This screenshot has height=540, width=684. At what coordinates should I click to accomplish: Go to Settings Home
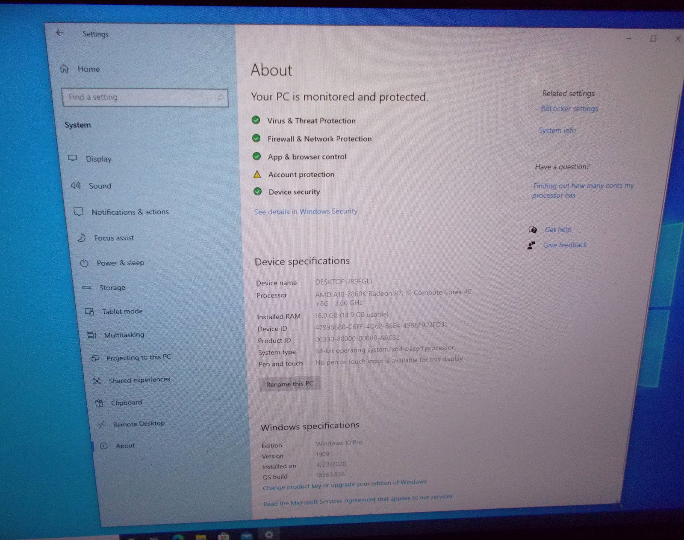(x=88, y=69)
